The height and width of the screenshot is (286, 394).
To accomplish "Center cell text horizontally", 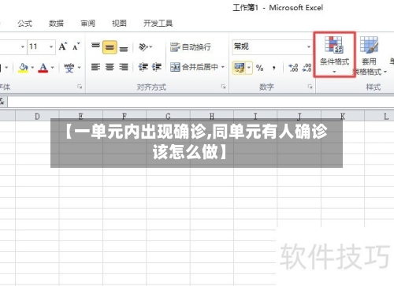I will pyautogui.click(x=110, y=67).
